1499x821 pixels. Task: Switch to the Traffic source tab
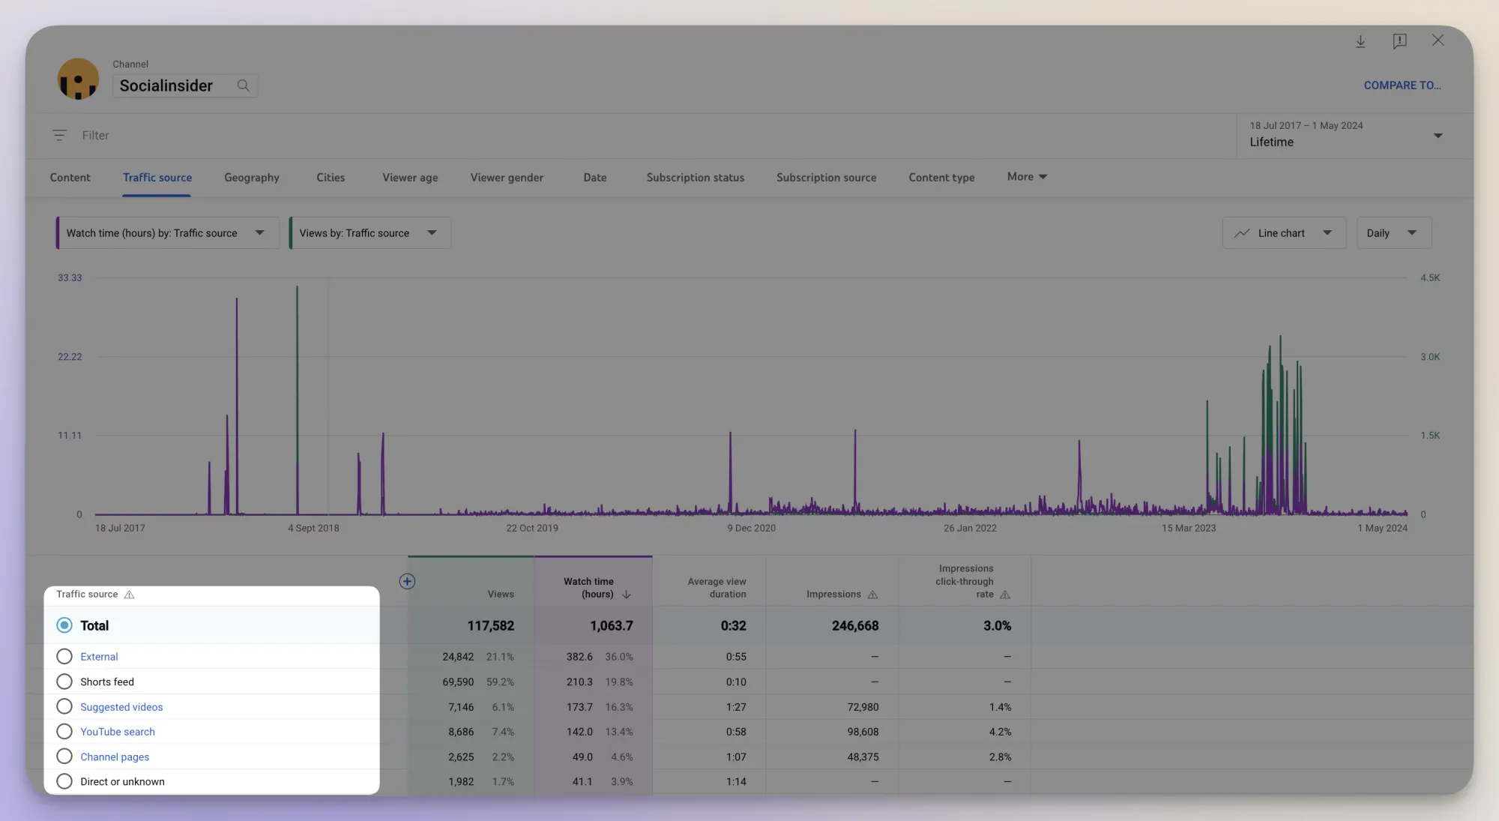tap(157, 178)
